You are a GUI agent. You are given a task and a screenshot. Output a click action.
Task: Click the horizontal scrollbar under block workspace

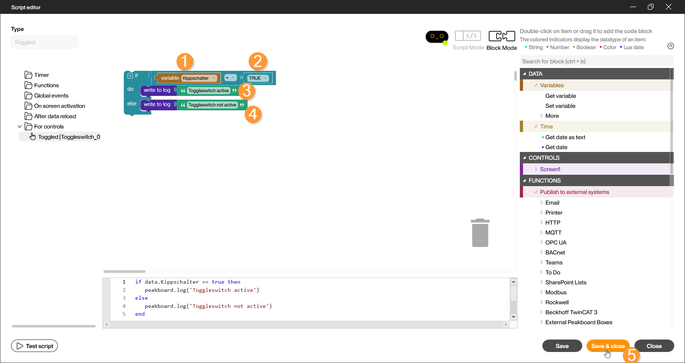pyautogui.click(x=125, y=272)
